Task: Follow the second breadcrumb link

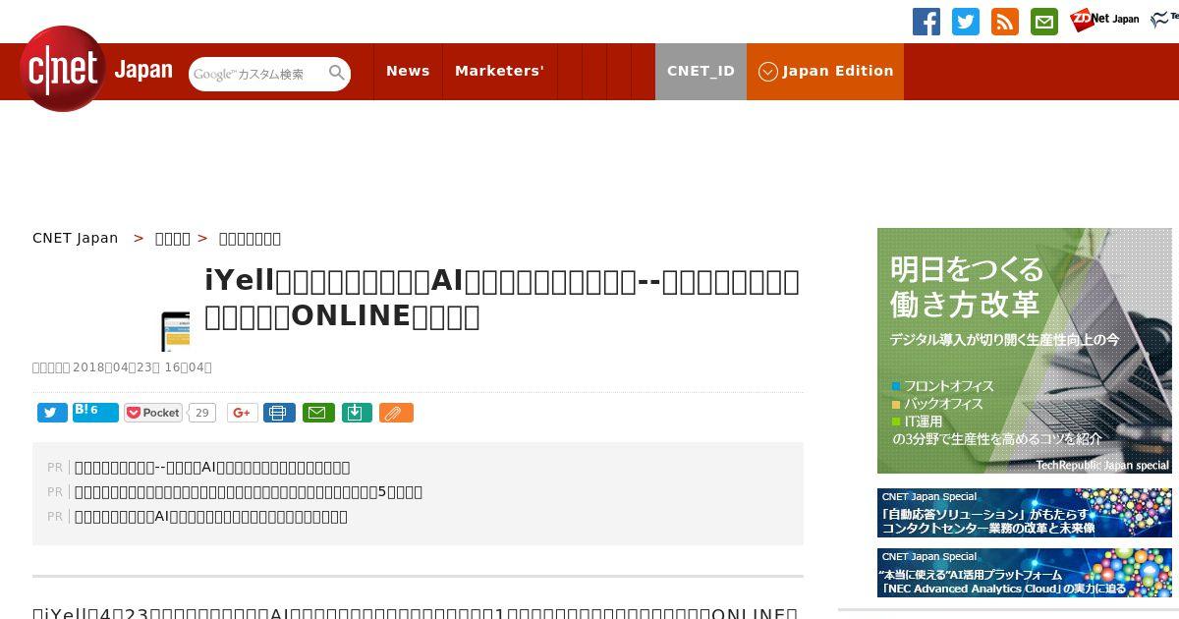Action: pyautogui.click(x=173, y=238)
